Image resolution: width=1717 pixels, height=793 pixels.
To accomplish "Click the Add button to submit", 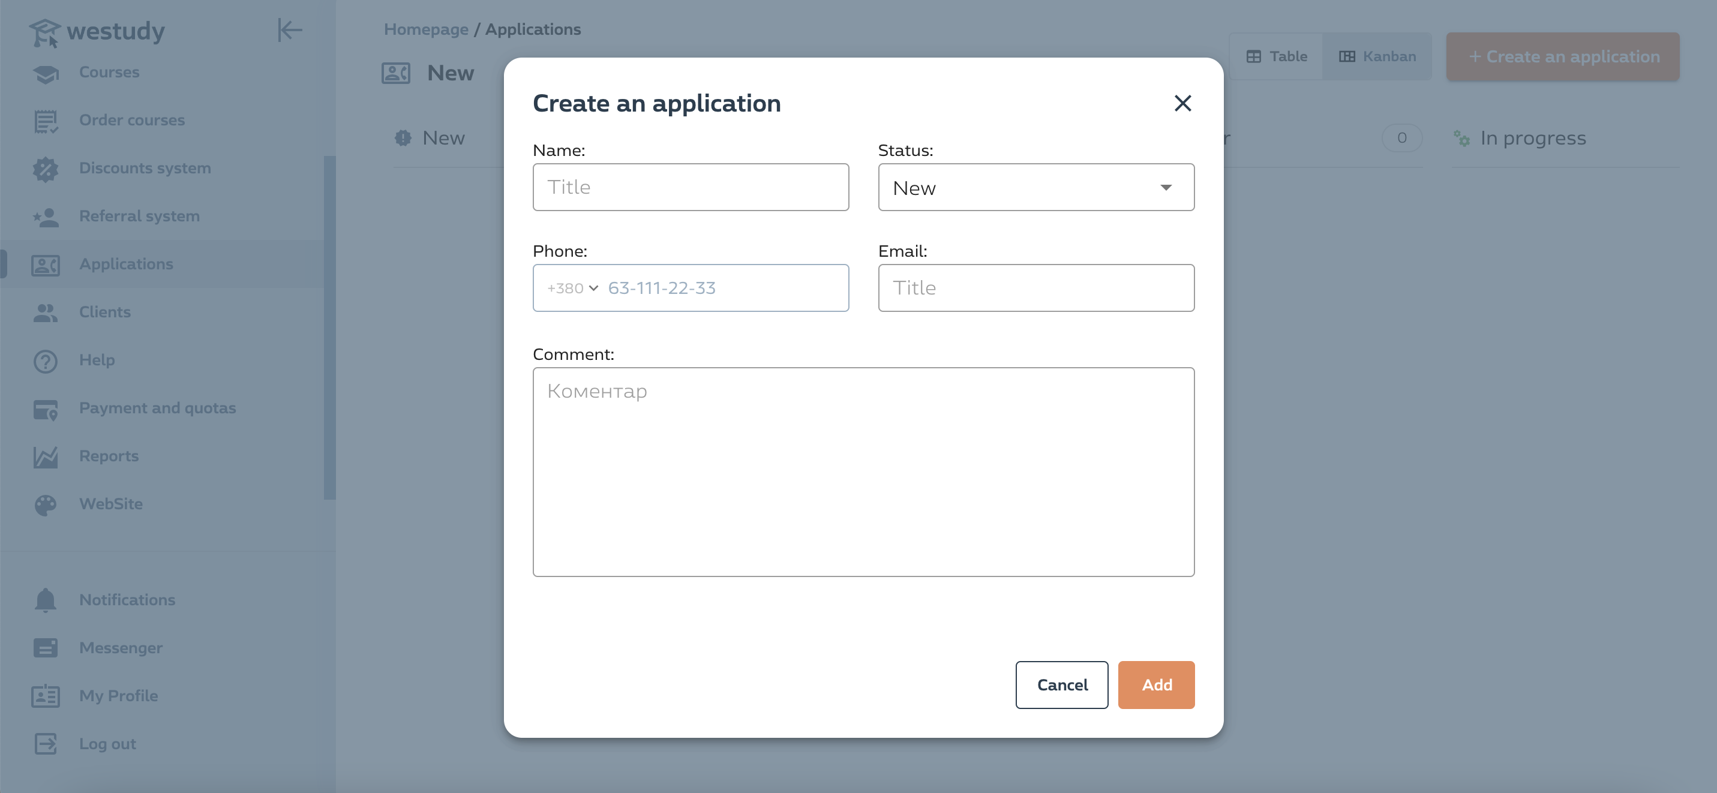I will click(1156, 684).
